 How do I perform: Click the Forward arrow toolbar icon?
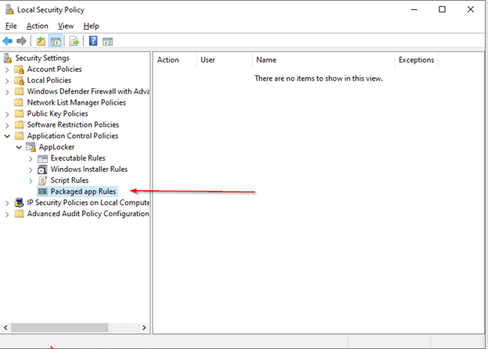(x=22, y=41)
